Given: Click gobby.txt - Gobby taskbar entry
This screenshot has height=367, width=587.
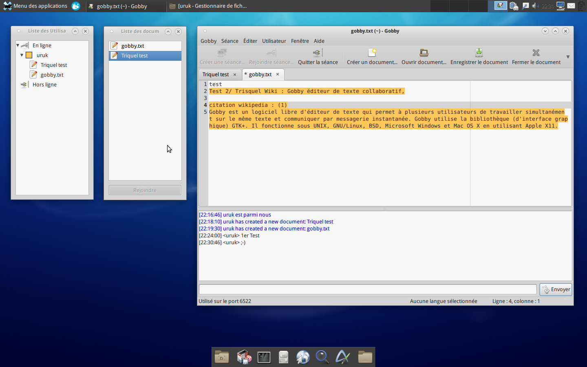Looking at the screenshot, I should tap(126, 6).
